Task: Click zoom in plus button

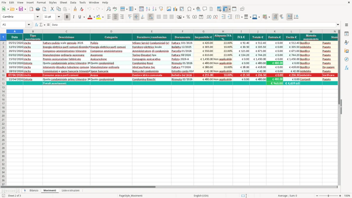Action: click(x=340, y=196)
